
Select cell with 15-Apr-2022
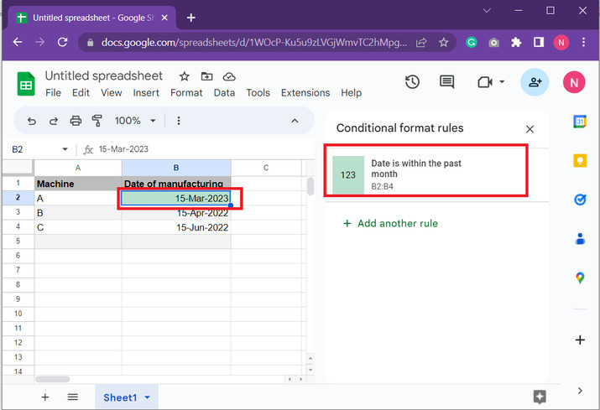(x=176, y=213)
